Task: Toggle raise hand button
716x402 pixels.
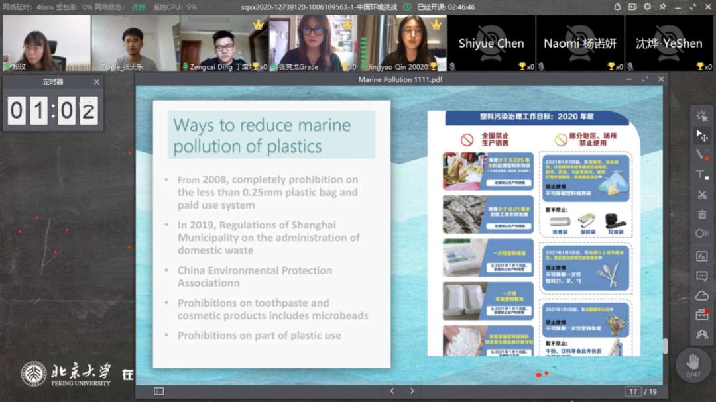Action: click(693, 363)
